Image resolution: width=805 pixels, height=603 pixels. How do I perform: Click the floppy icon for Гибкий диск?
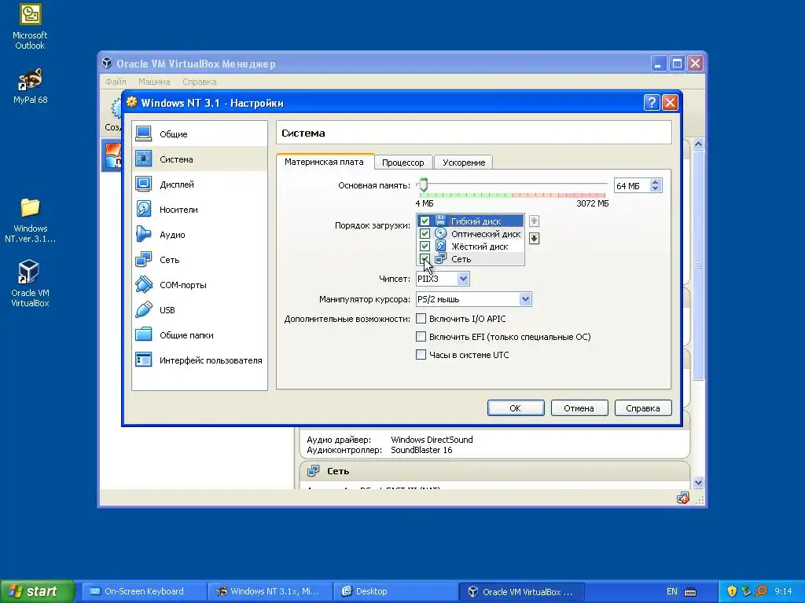[440, 221]
